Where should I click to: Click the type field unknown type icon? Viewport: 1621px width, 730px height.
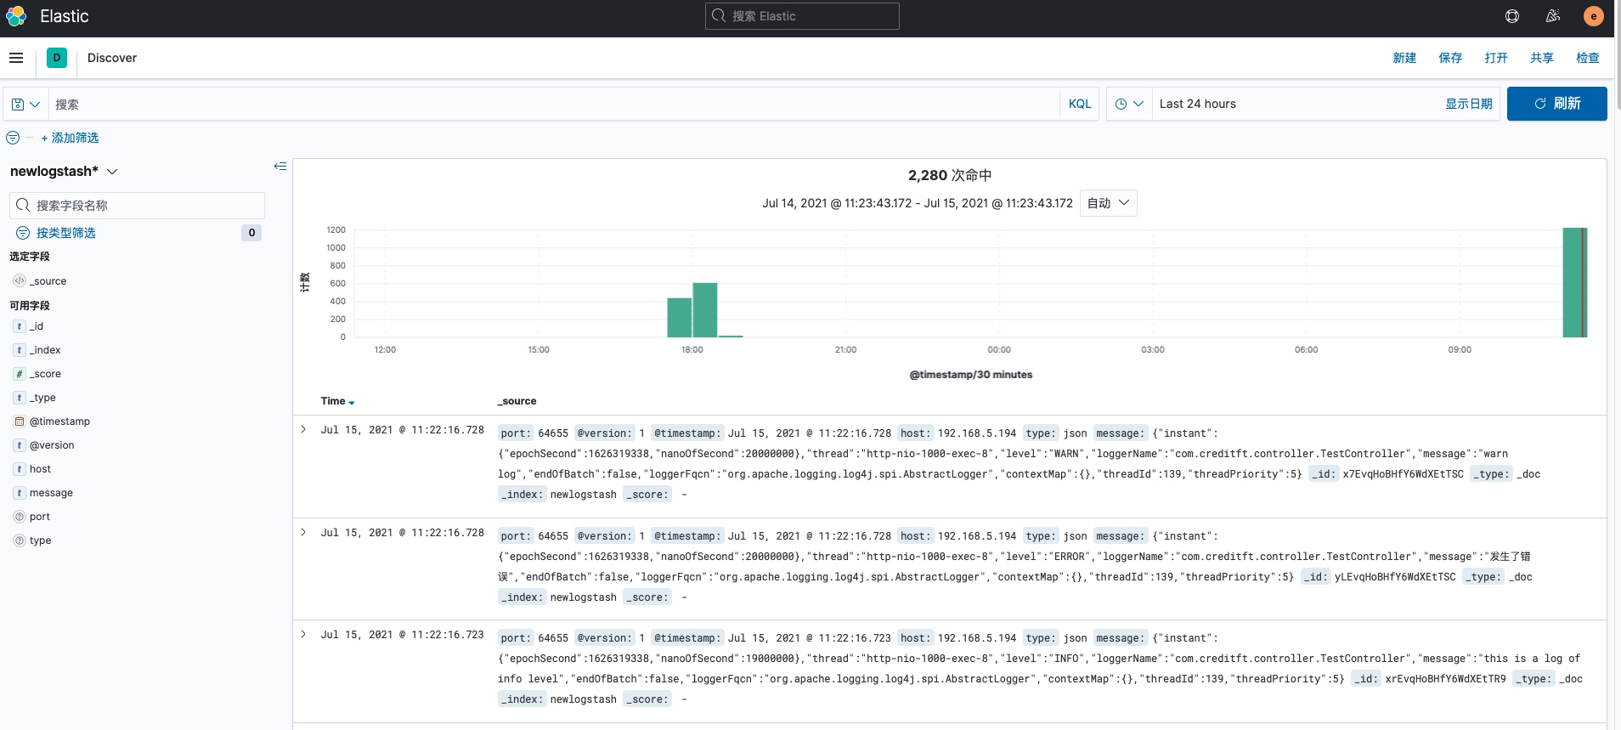pyautogui.click(x=20, y=540)
